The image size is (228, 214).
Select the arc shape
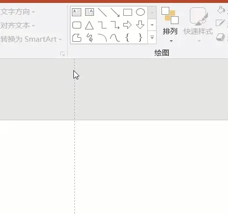[x=102, y=38]
